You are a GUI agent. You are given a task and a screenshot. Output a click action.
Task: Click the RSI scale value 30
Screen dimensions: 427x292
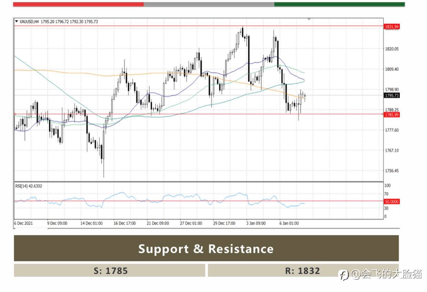point(386,208)
